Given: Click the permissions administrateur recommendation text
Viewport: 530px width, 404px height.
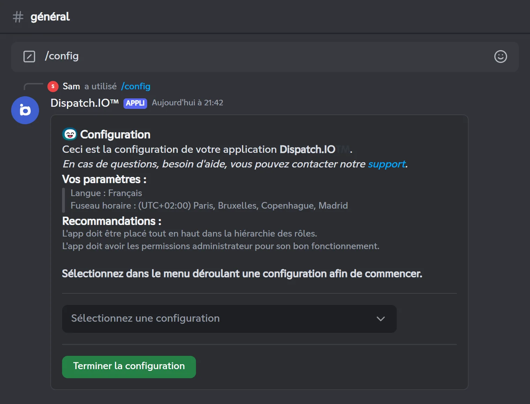Looking at the screenshot, I should coord(221,246).
